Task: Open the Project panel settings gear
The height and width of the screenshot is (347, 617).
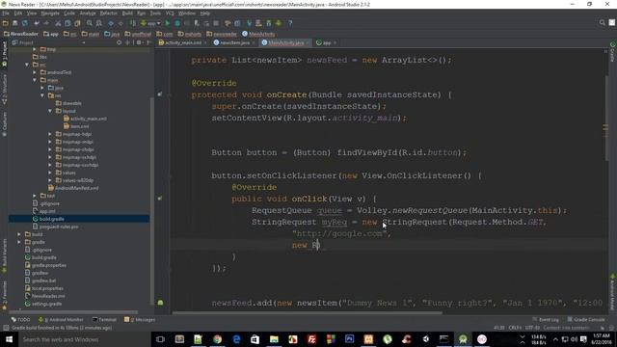Action: (x=139, y=42)
